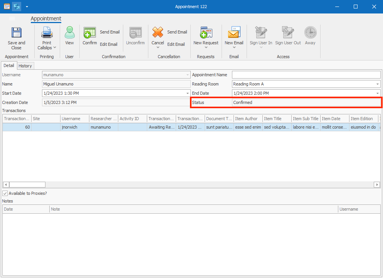Viewport: 383px width, 278px height.
Task: Select the Appointment ribbon tab
Action: (x=46, y=18)
